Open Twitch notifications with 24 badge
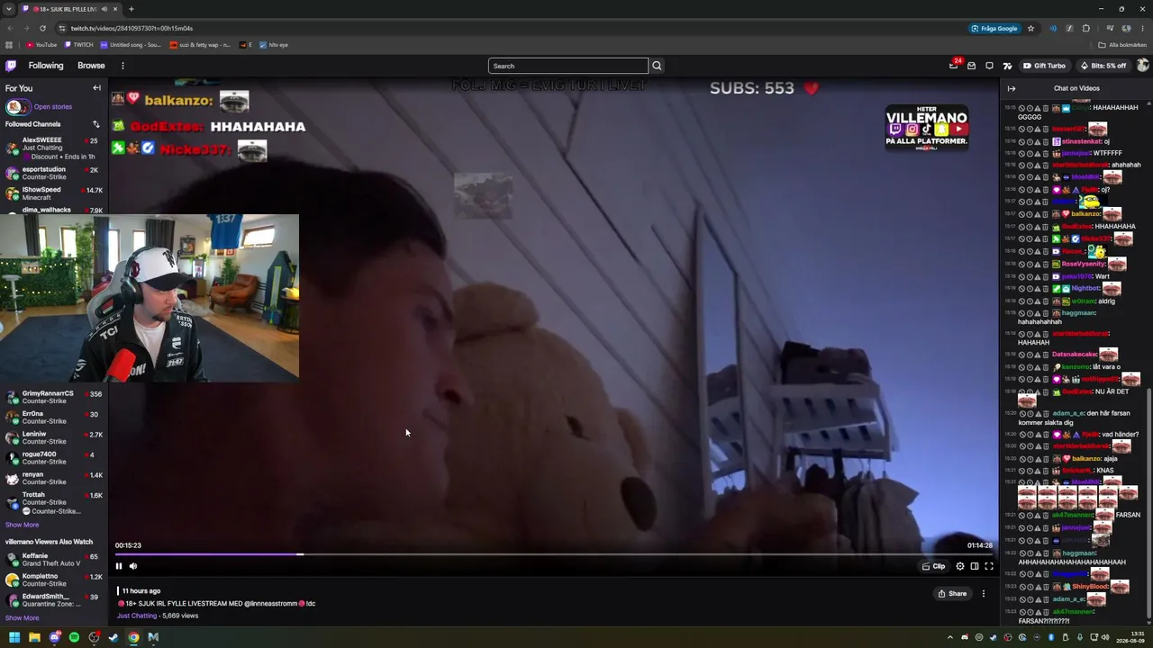Screen dimensions: 1153x648 click(954, 65)
